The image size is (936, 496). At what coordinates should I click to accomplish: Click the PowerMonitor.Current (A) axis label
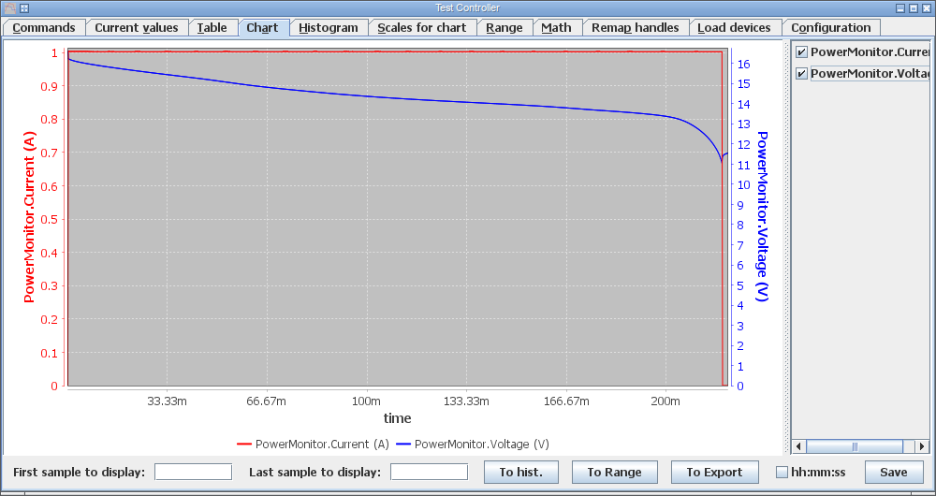coord(29,218)
